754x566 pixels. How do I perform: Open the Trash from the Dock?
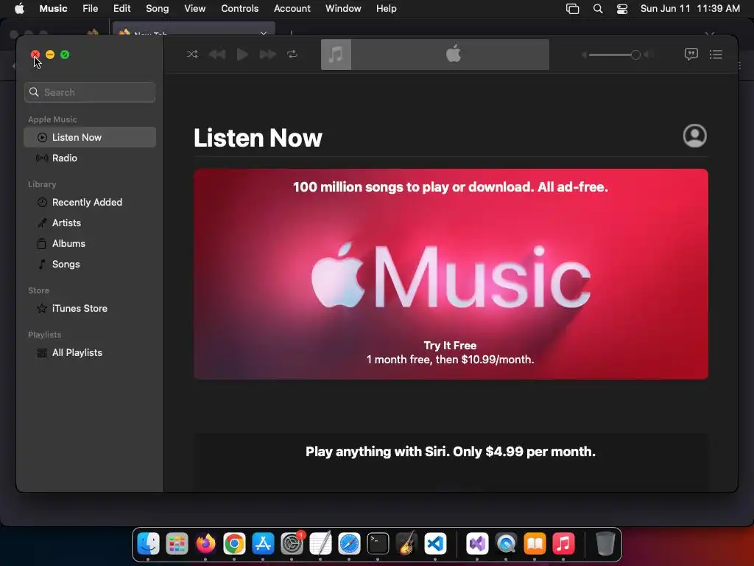[x=605, y=544]
